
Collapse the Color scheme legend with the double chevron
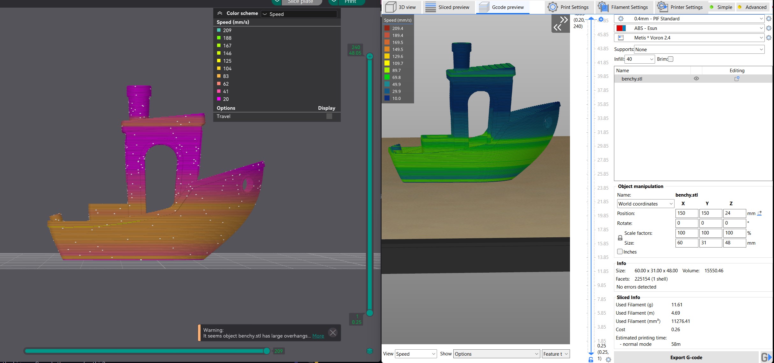[220, 13]
